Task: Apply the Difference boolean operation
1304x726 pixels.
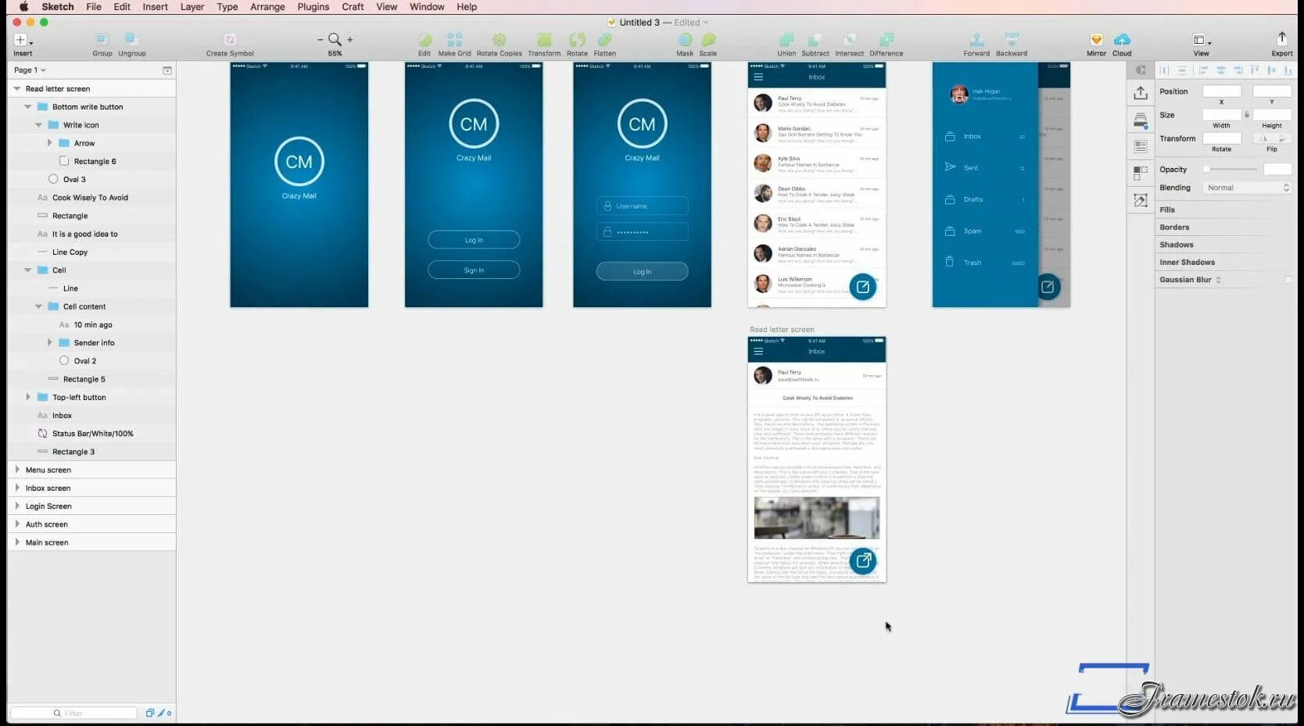Action: (x=887, y=39)
